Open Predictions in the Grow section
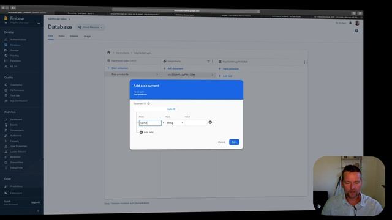Viewport: 392px width, 220px height. pyautogui.click(x=17, y=186)
